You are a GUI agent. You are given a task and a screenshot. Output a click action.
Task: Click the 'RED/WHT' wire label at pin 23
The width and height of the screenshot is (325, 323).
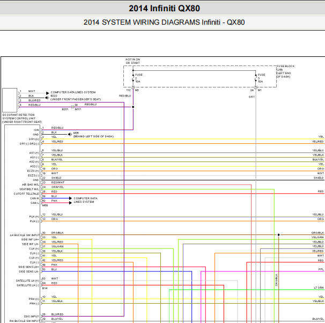tap(58, 182)
